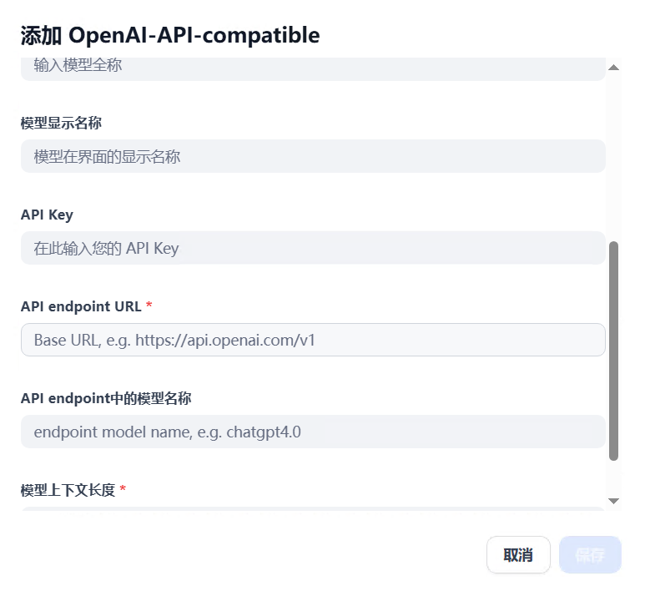Click the 模型上下文长度 label
645x591 pixels.
coord(68,490)
